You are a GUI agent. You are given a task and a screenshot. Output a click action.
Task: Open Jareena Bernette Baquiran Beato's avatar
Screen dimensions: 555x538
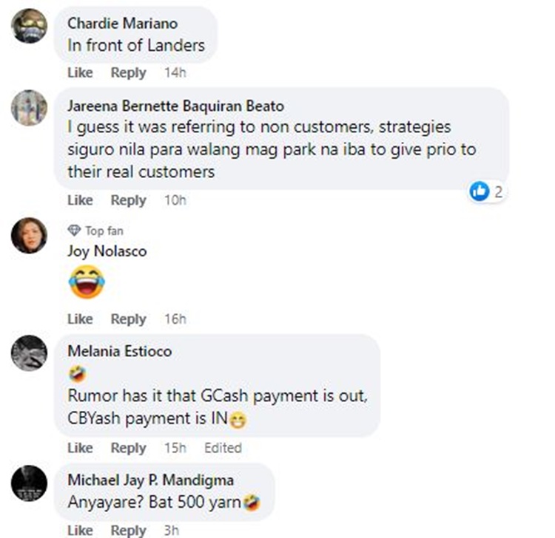click(29, 108)
